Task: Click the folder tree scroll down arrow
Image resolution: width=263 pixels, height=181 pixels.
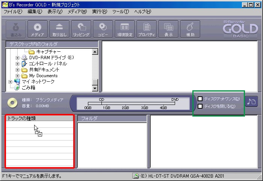Action: pyautogui.click(x=95, y=88)
